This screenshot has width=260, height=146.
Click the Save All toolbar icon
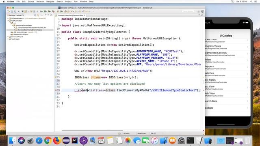[x=15, y=11]
